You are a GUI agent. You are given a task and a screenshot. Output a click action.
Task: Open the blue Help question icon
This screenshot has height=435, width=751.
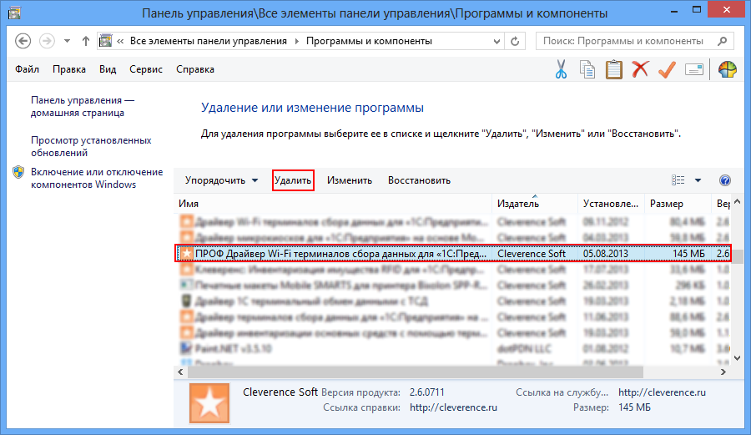[x=724, y=180]
